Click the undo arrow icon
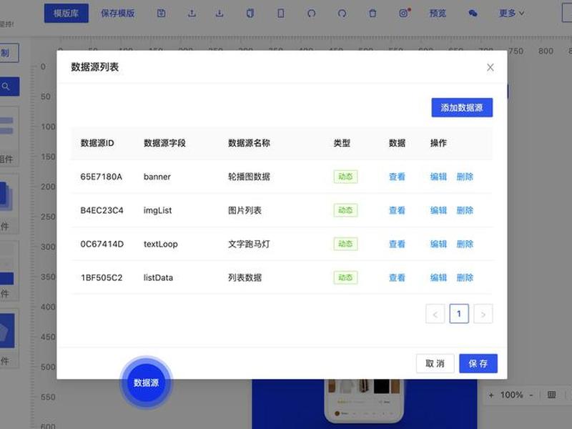This screenshot has height=429, width=572. coord(311,14)
